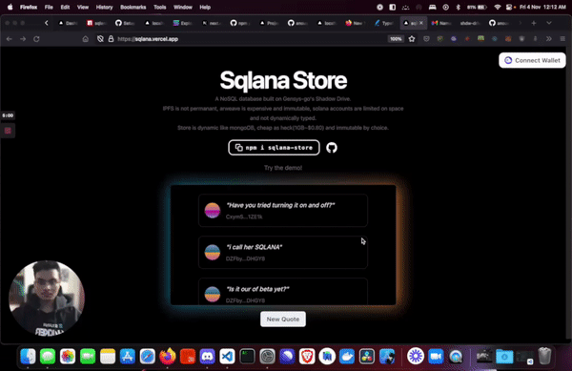Open a new tab with the plus button

tap(534, 23)
